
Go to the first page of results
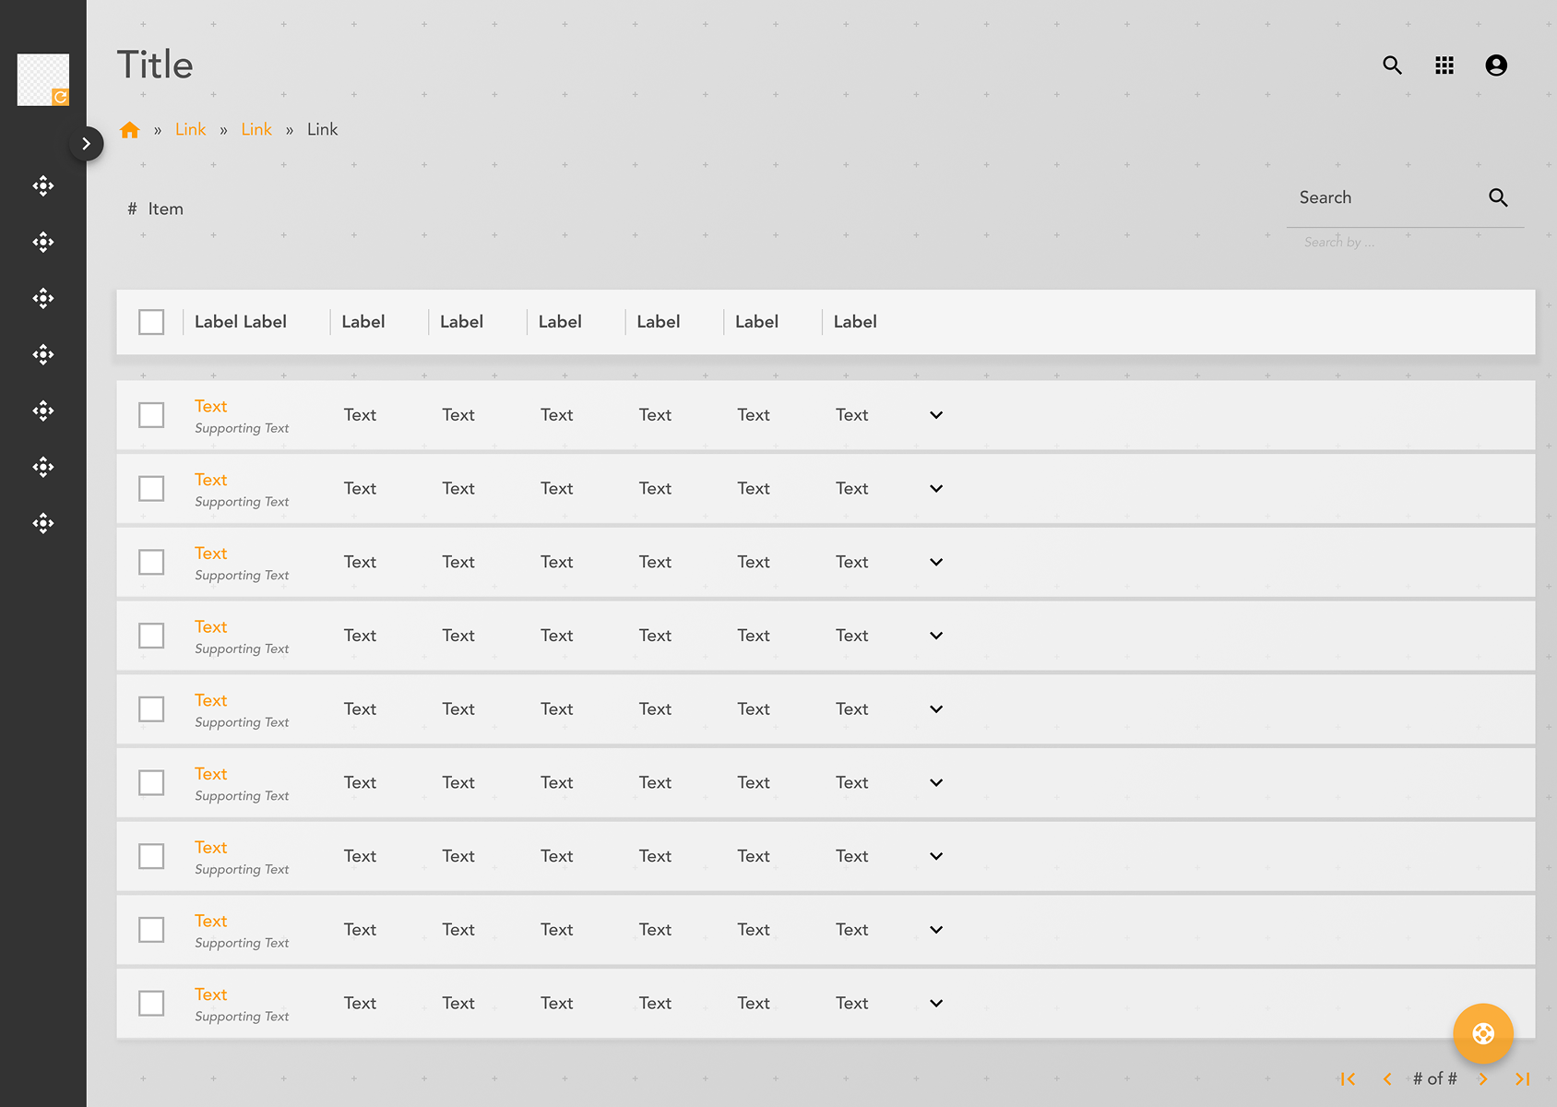(x=1348, y=1078)
